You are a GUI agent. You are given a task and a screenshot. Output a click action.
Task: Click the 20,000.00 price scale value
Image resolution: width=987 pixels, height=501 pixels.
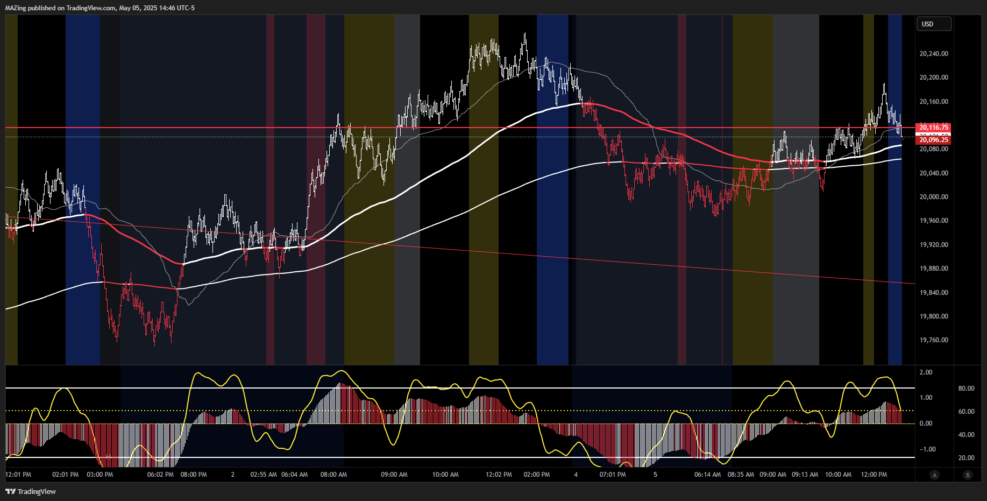click(934, 197)
